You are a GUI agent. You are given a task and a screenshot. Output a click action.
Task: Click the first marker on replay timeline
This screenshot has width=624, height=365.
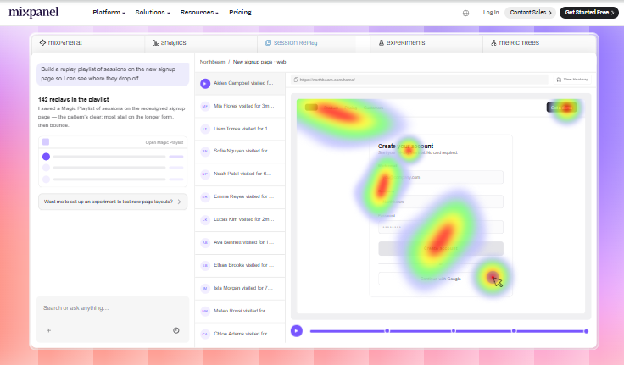coord(387,331)
